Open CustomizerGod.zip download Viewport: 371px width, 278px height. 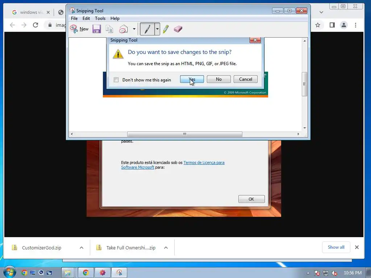point(41,248)
